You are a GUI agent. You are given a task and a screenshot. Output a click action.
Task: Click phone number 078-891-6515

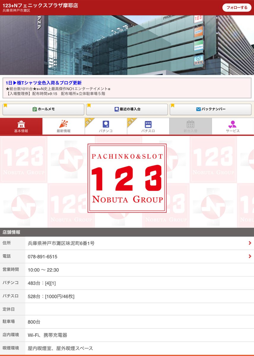(x=42, y=257)
